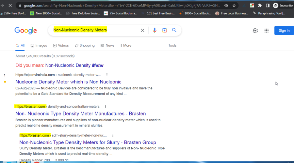
Task: Click the Sign in button
Action: point(284,31)
